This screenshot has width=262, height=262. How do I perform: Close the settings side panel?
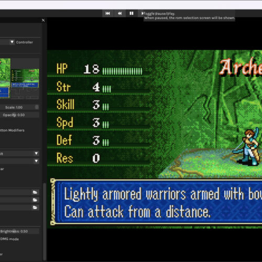[x=43, y=20]
